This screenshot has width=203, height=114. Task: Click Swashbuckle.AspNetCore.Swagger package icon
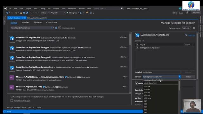point(12,48)
